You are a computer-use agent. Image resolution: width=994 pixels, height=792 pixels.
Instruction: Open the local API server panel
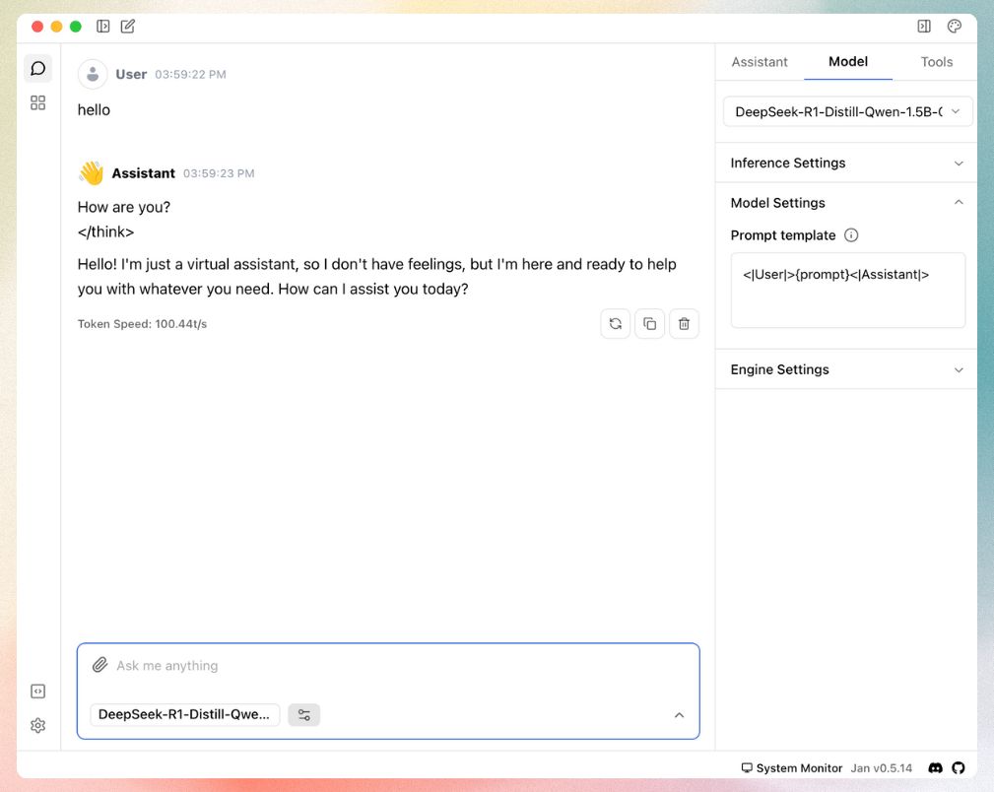pos(37,691)
